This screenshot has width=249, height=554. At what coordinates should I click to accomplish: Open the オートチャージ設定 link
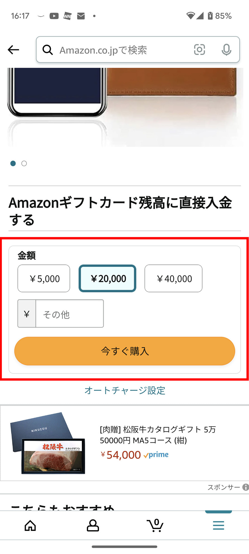pos(125,390)
